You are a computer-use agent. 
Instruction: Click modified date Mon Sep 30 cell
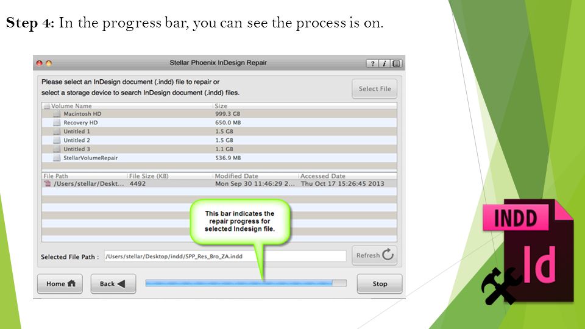pos(255,183)
